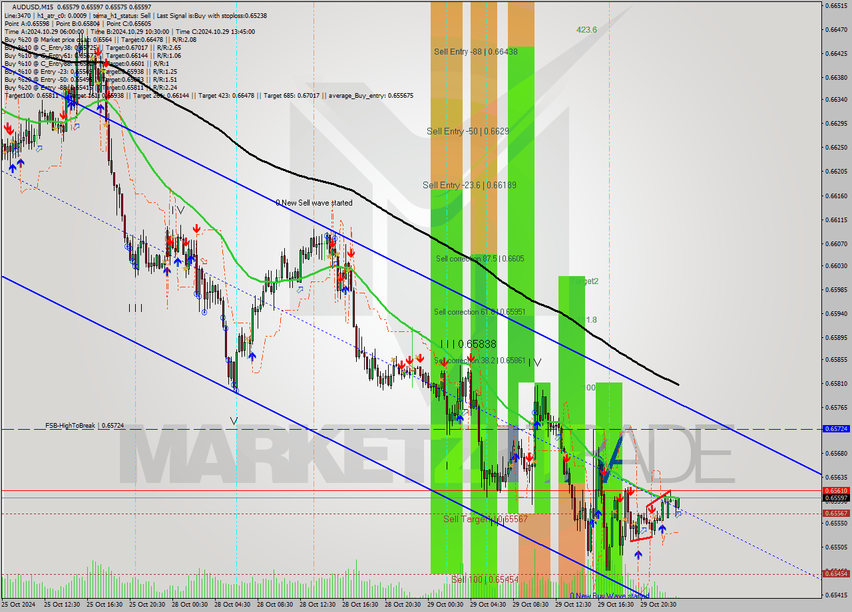Click the '29 Oct 00:30' time axis label
This screenshot has width=852, height=612.
[445, 605]
